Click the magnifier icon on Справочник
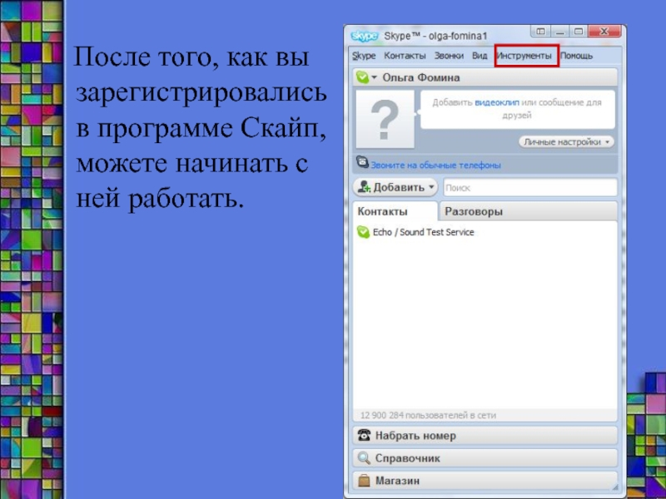 pos(364,458)
